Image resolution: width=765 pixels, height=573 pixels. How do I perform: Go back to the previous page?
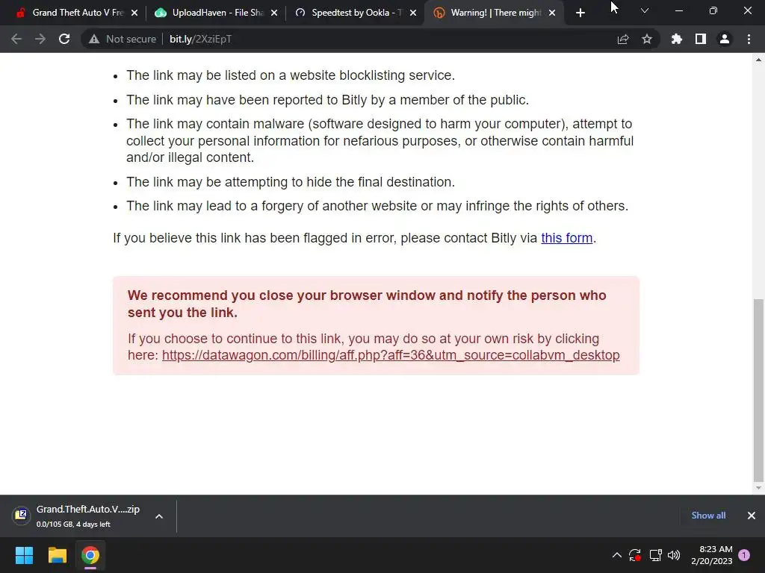(x=16, y=39)
